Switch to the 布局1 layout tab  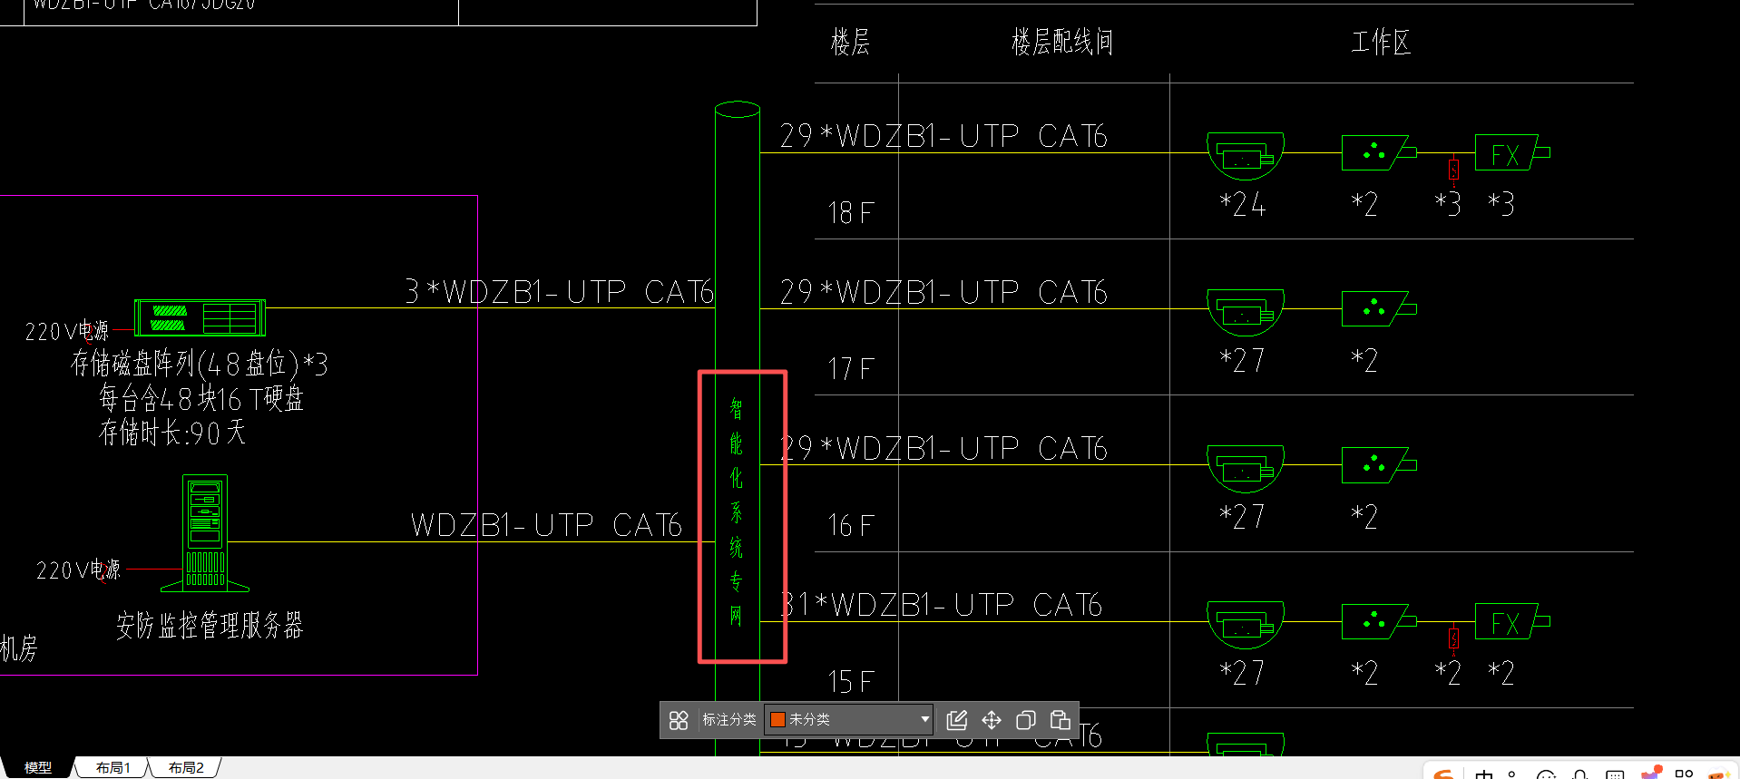[112, 768]
